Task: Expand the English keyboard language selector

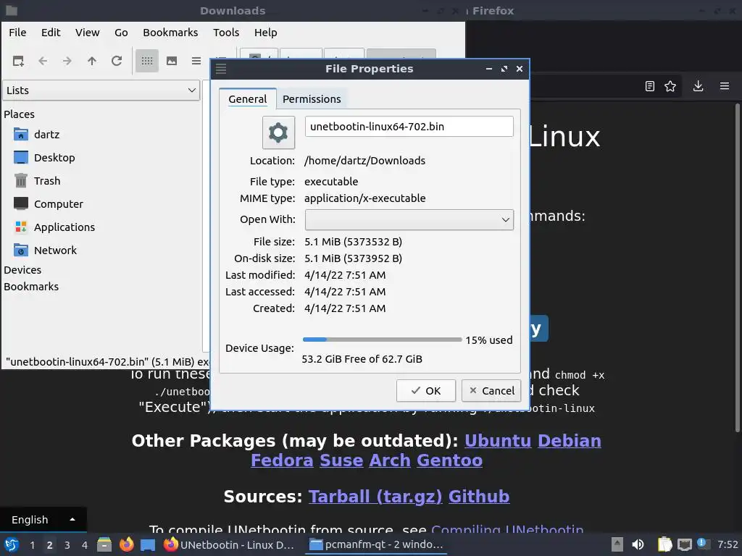Action: pos(43,520)
